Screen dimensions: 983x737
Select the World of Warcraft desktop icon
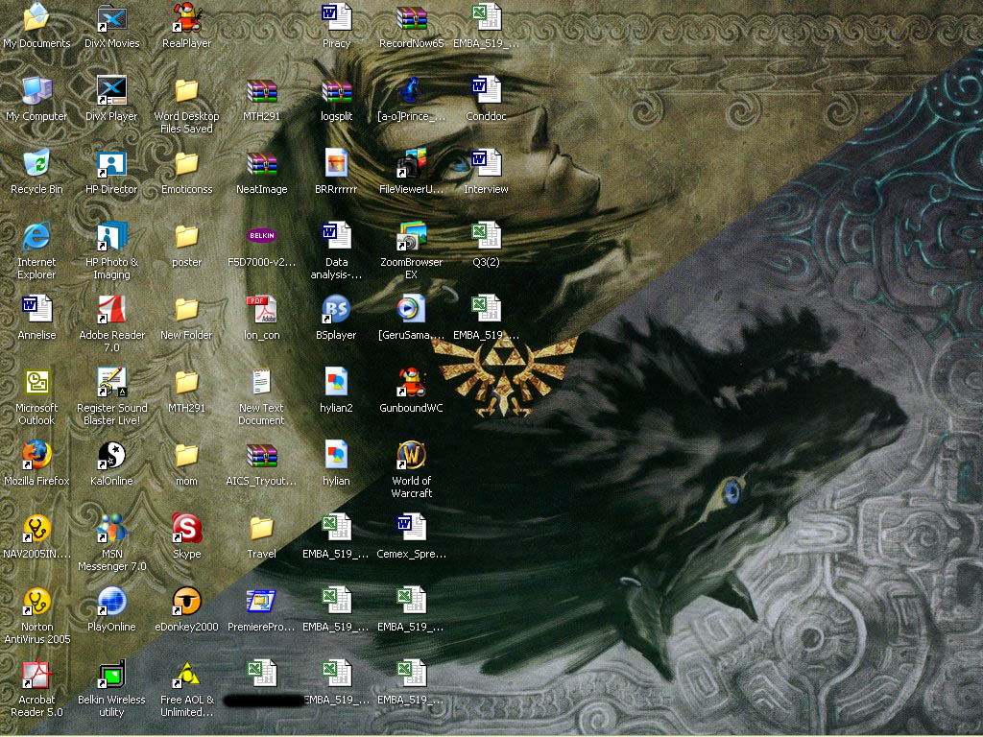click(411, 456)
